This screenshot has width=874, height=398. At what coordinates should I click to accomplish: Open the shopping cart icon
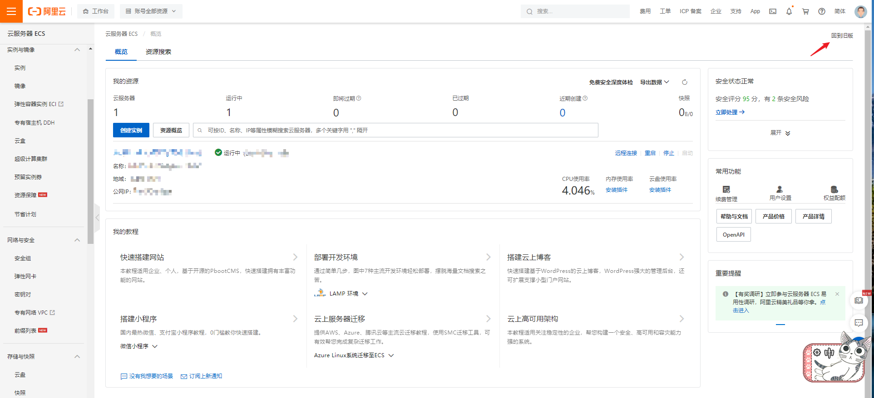[x=805, y=11]
